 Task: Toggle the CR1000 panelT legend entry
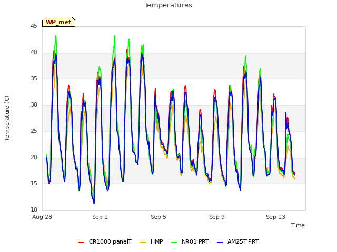(105, 241)
